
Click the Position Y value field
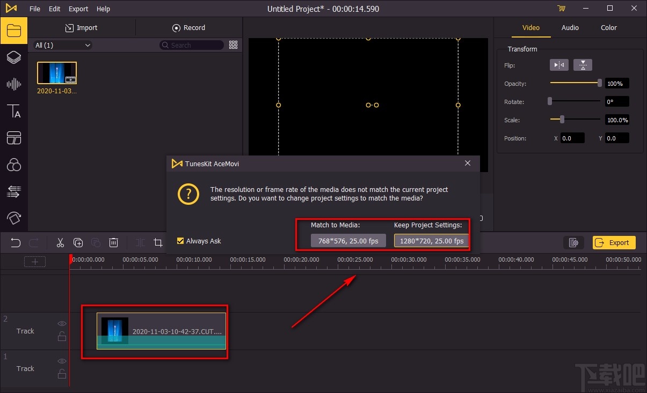click(617, 138)
